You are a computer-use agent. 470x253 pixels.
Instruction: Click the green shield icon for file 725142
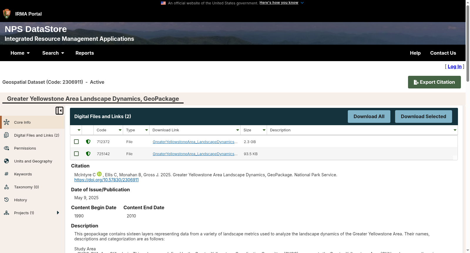click(x=88, y=154)
